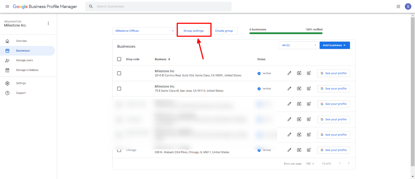Viewport: 415px width, 179px height.
Task: Open the Google apps grid
Action: tap(398, 6)
